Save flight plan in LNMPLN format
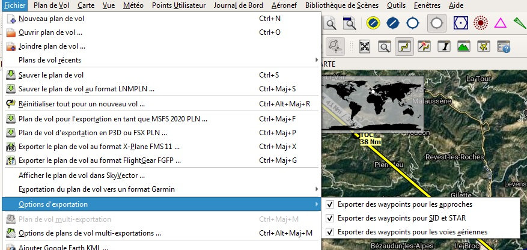The height and width of the screenshot is (250, 527). point(160,89)
